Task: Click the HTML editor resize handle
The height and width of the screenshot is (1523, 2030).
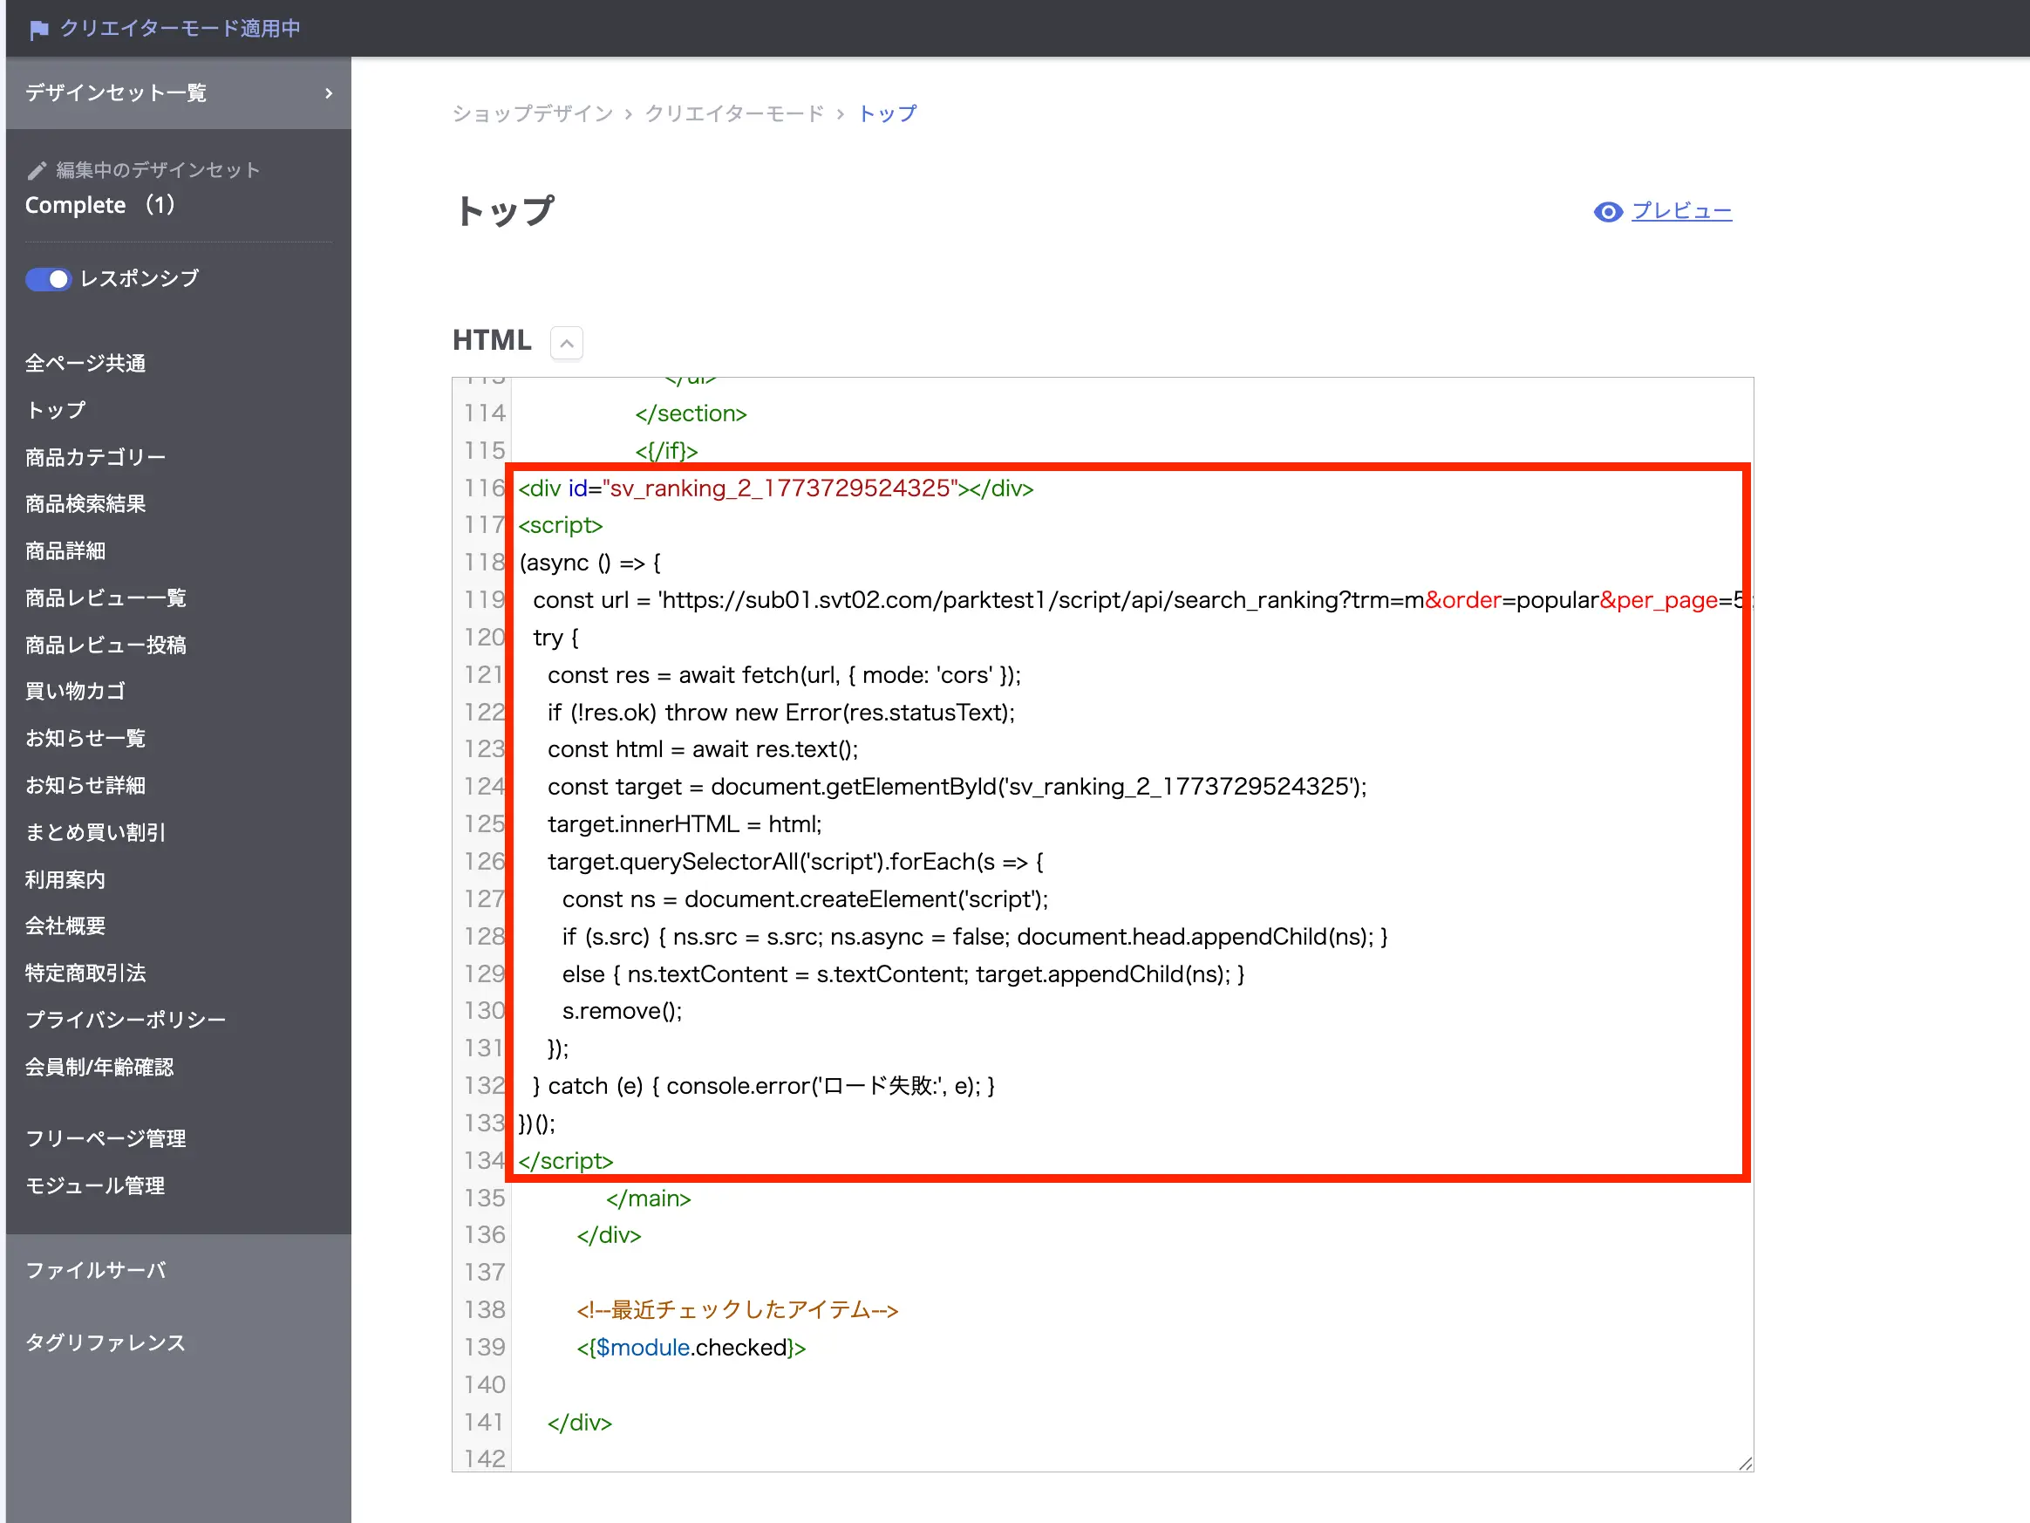Action: pos(1745,1464)
